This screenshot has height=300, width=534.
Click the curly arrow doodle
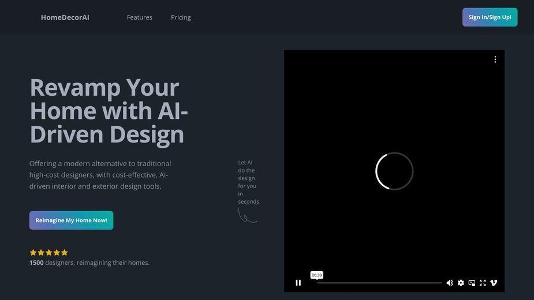point(248,216)
